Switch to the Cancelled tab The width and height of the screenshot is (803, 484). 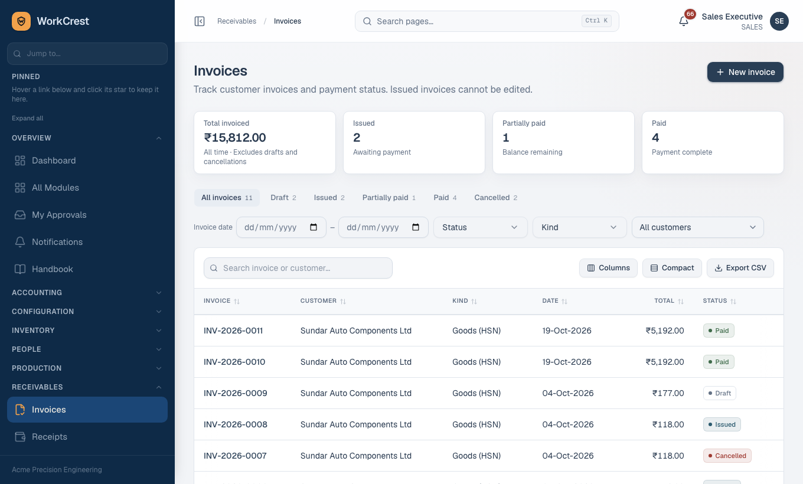pos(496,198)
